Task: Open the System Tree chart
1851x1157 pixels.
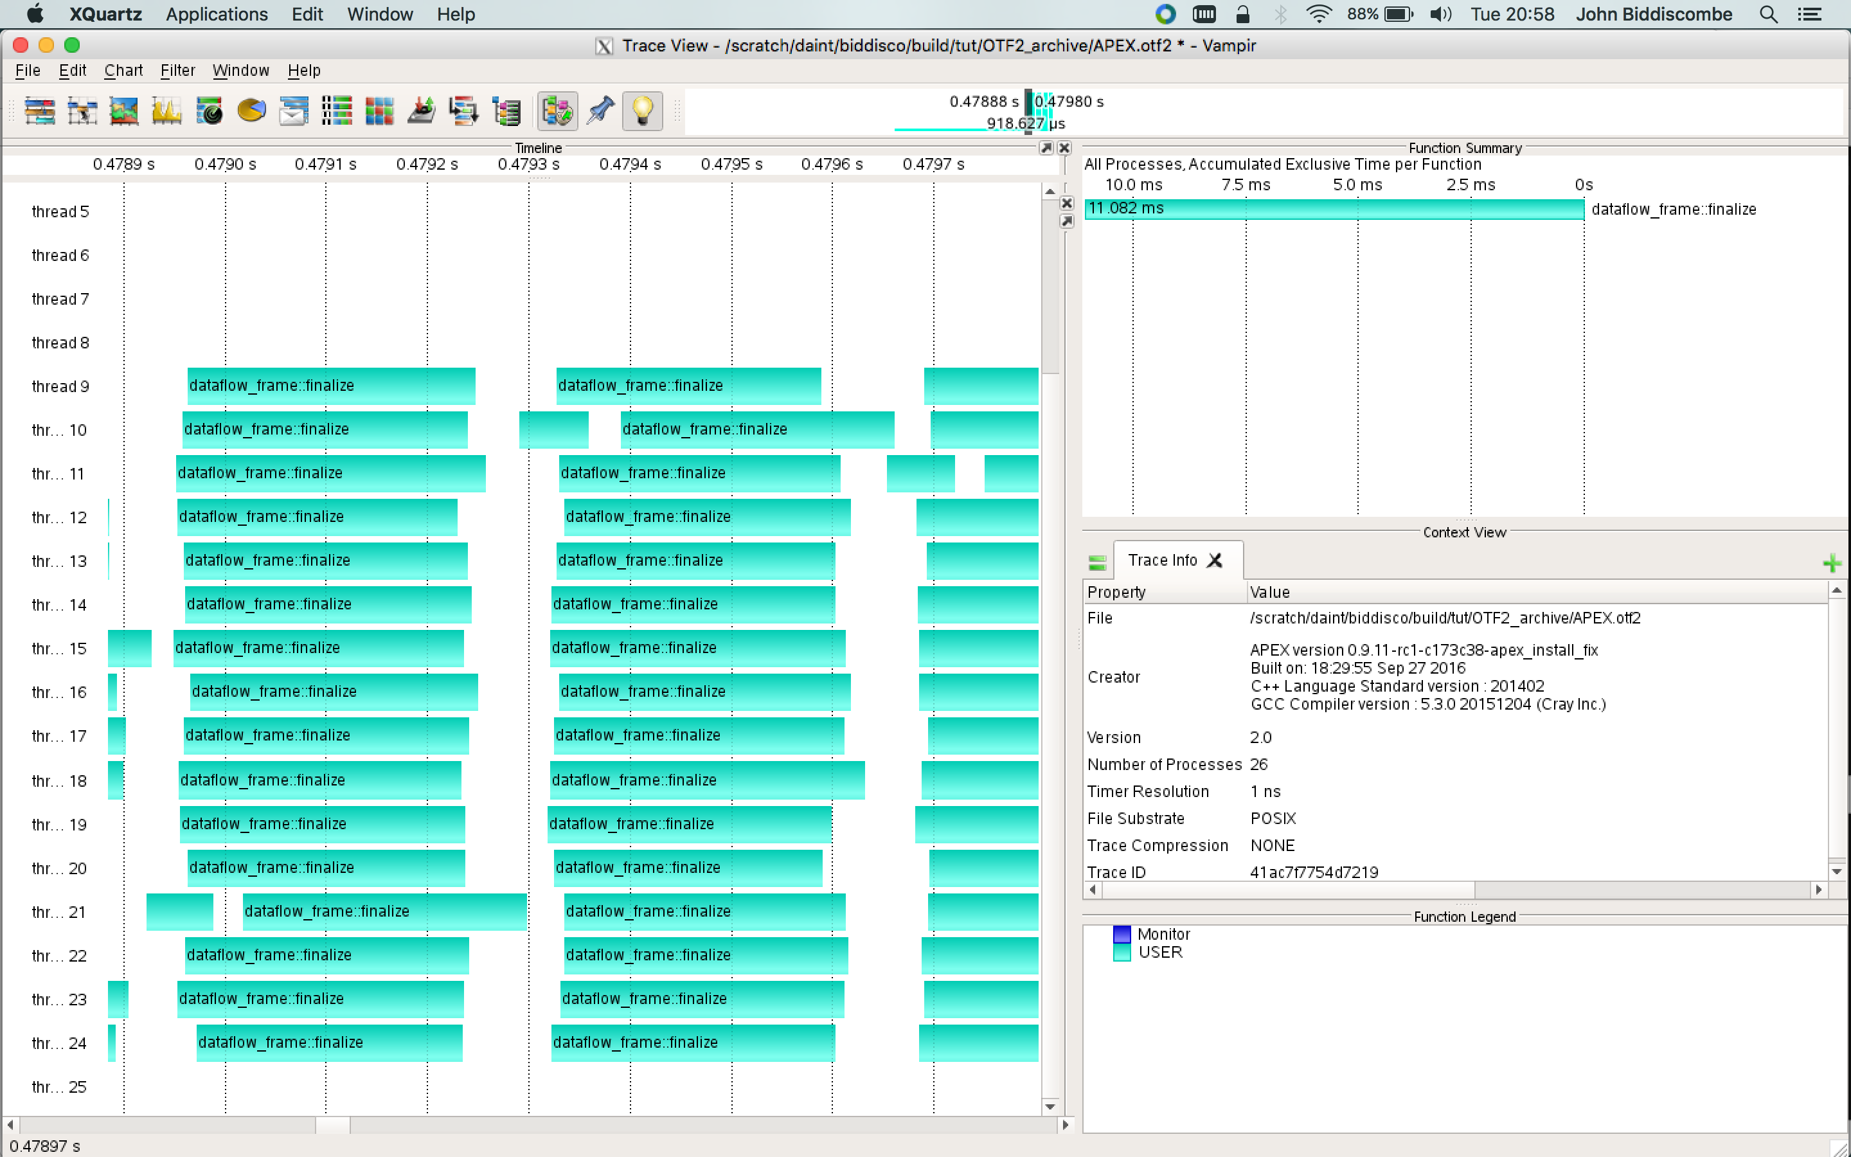Action: pos(506,111)
